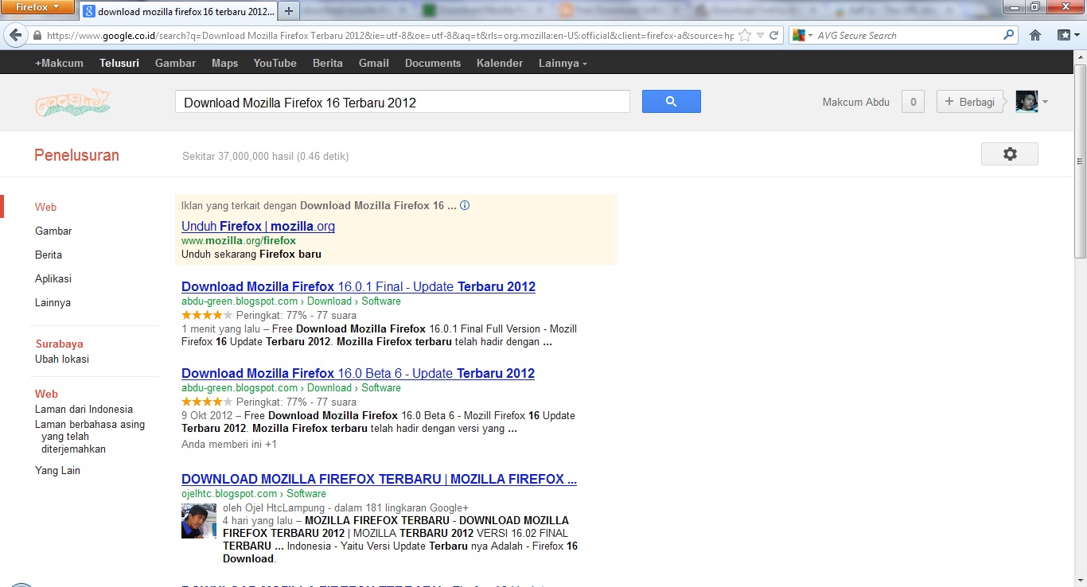This screenshot has width=1087, height=587.
Task: Click the Sekitar 37,000,000 hasil count
Action: [x=265, y=156]
